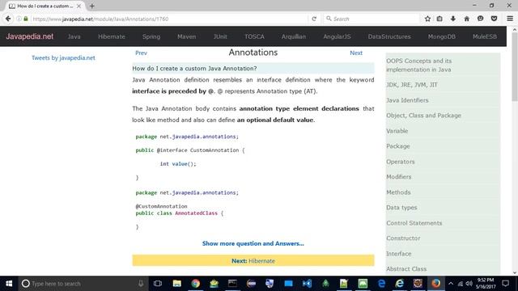Open Microsoft Edge from the taskbar

381,284
